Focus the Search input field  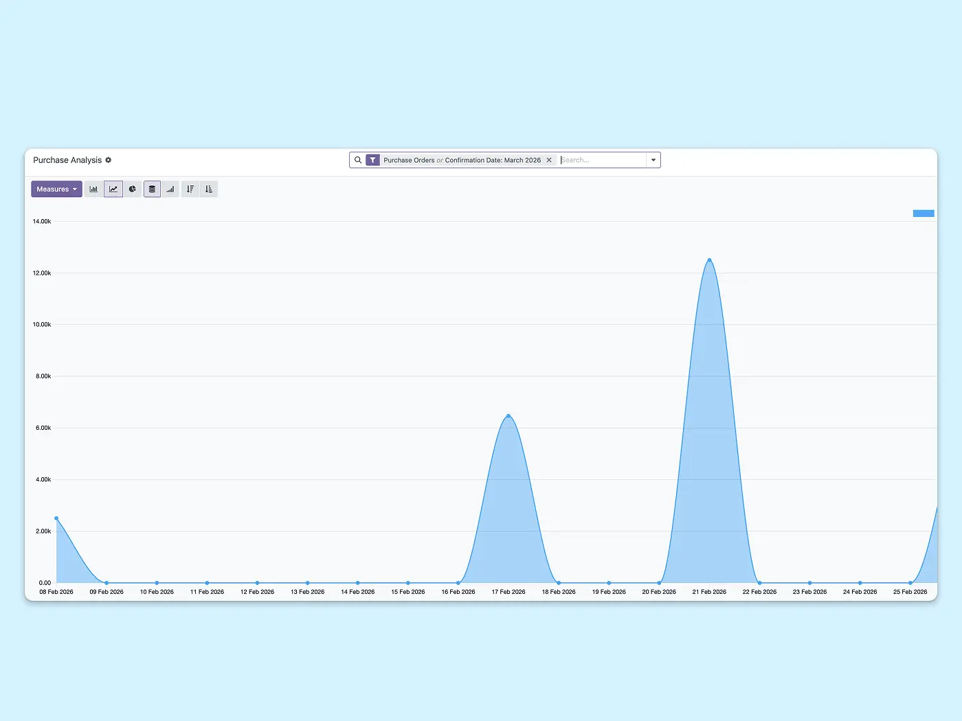[x=602, y=160]
